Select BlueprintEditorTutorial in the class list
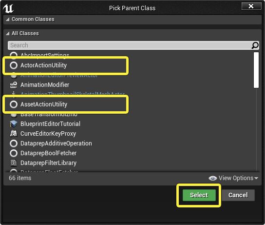The height and width of the screenshot is (225, 265). (50, 124)
